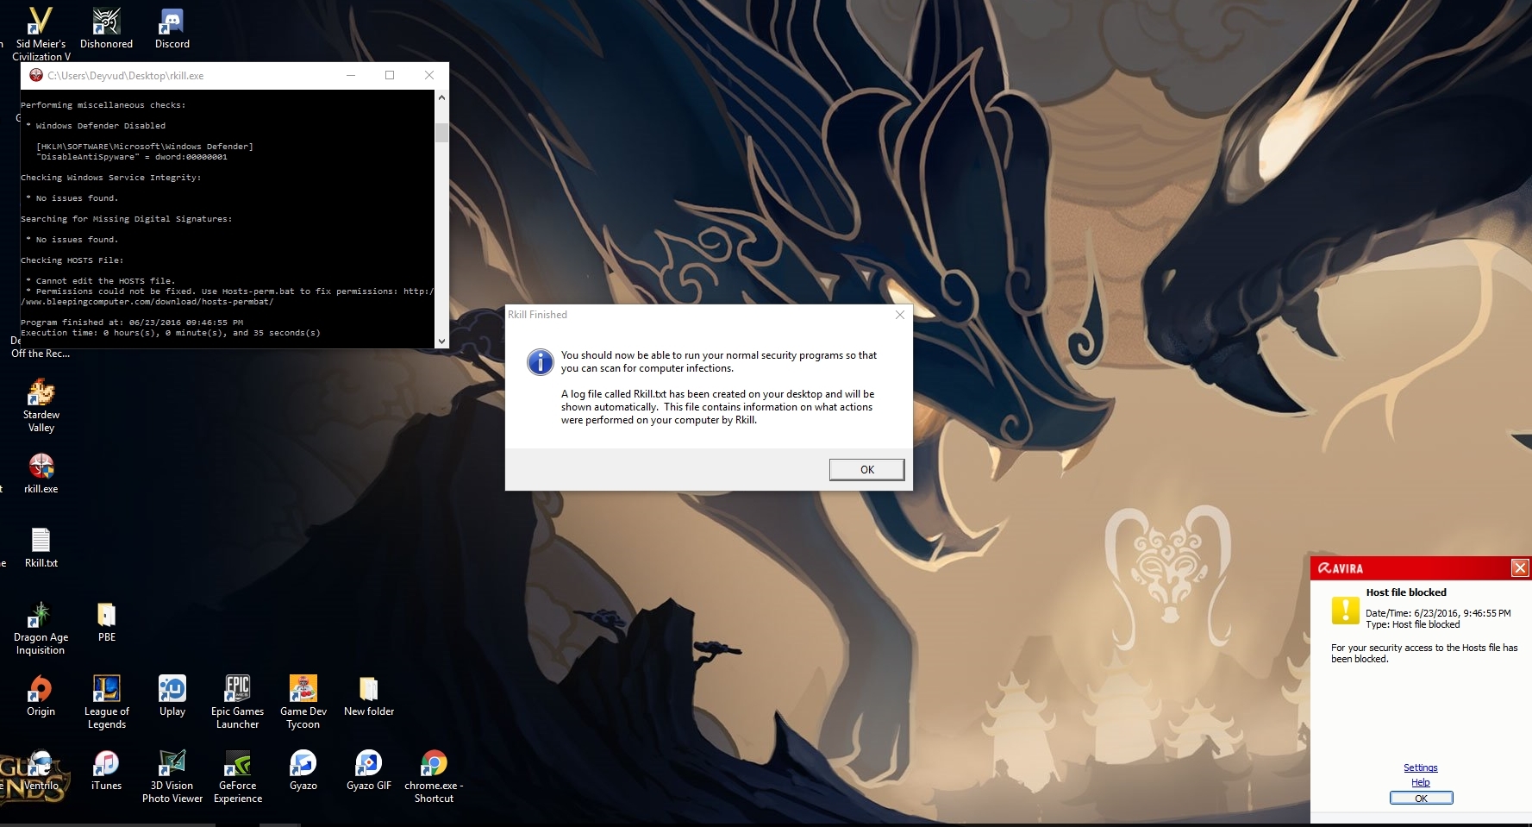
Task: Close the rkill.exe console window
Action: 429,75
